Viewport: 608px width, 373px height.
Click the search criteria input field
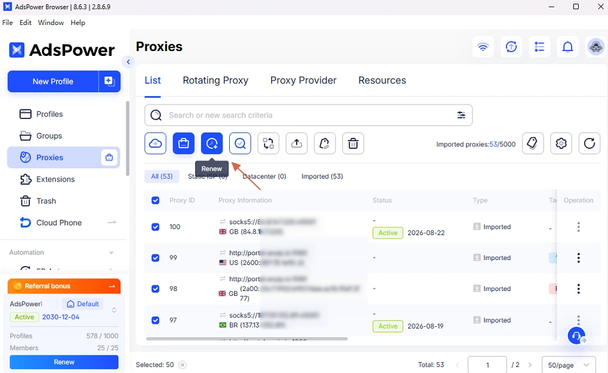point(308,115)
